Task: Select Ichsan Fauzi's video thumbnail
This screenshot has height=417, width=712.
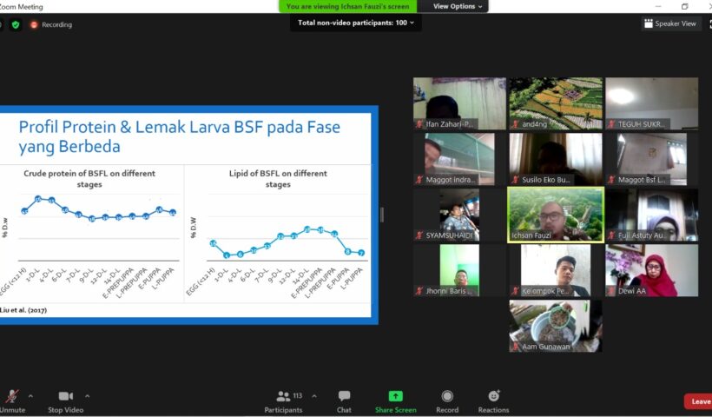Action: (x=555, y=215)
